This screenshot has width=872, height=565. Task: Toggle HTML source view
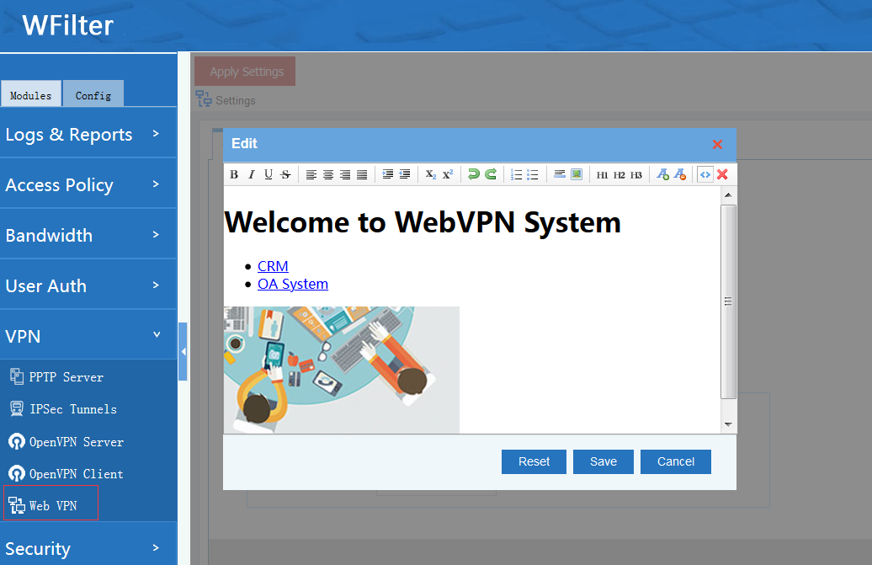pos(705,174)
